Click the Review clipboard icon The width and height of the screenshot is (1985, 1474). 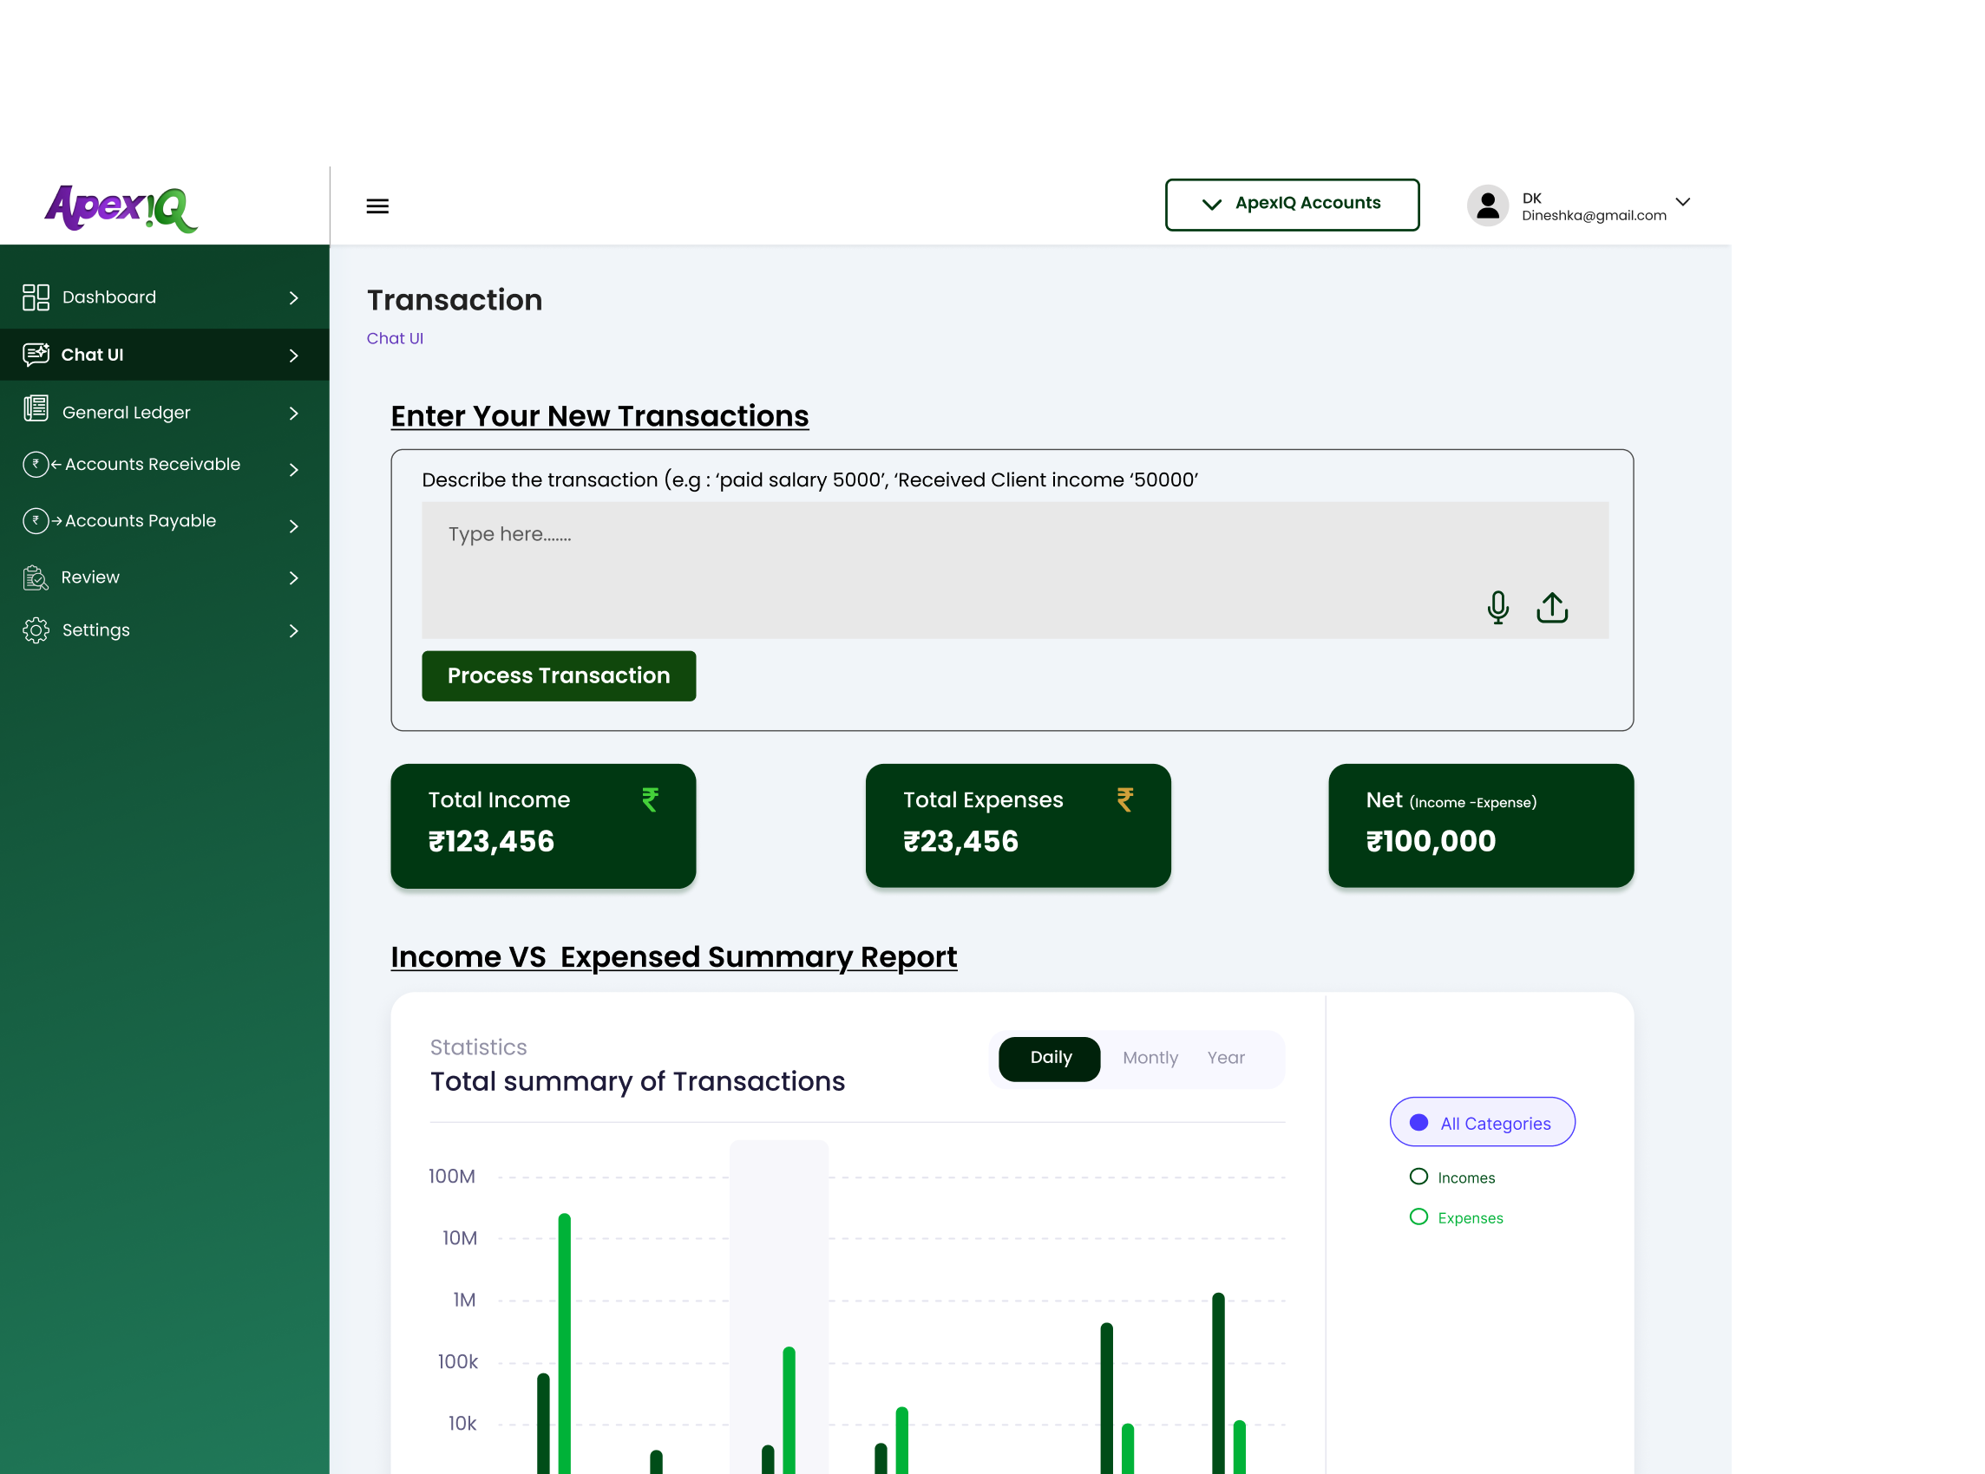pos(36,577)
